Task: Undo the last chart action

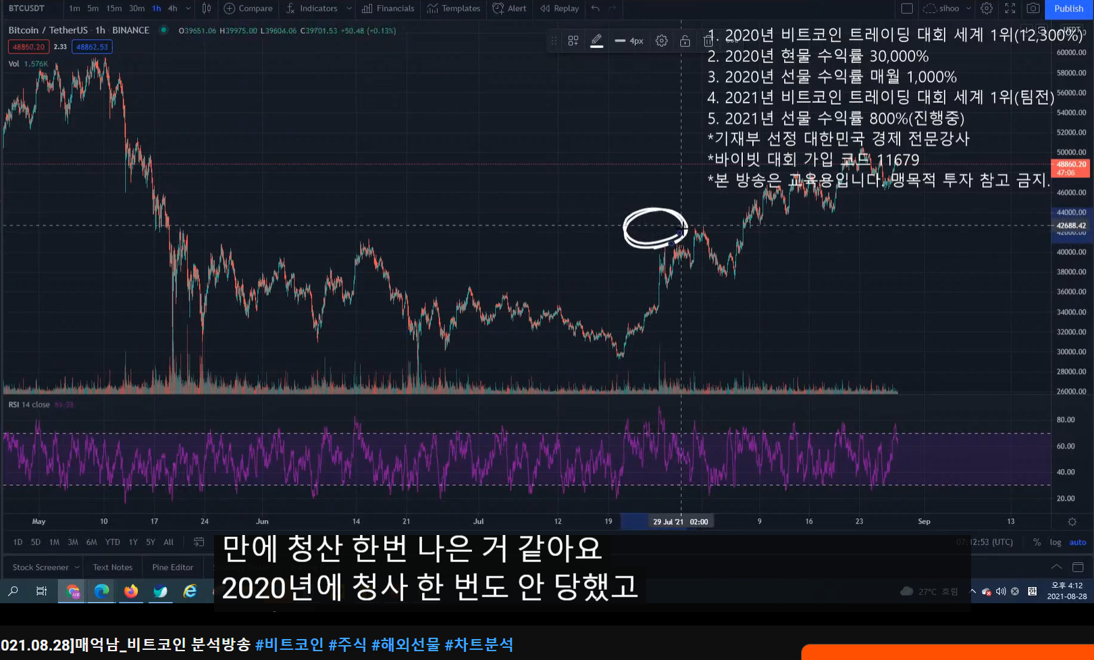Action: click(595, 9)
